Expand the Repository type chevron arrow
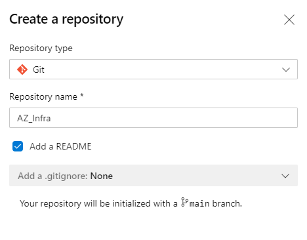The image size is (307, 240). tap(286, 70)
